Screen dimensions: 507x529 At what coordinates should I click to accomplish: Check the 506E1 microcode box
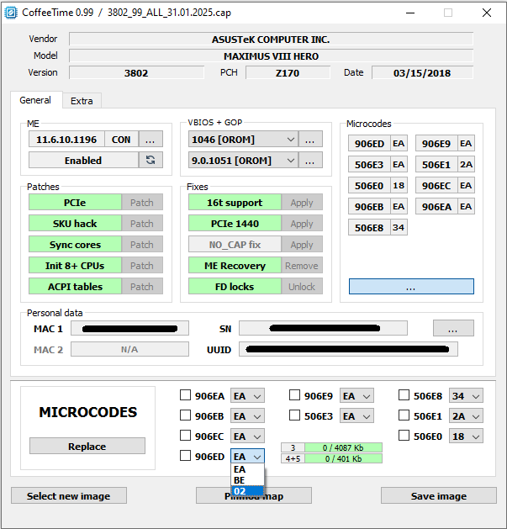tap(404, 415)
